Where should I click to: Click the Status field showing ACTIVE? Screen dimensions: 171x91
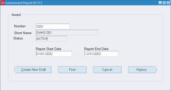click(x=51, y=39)
